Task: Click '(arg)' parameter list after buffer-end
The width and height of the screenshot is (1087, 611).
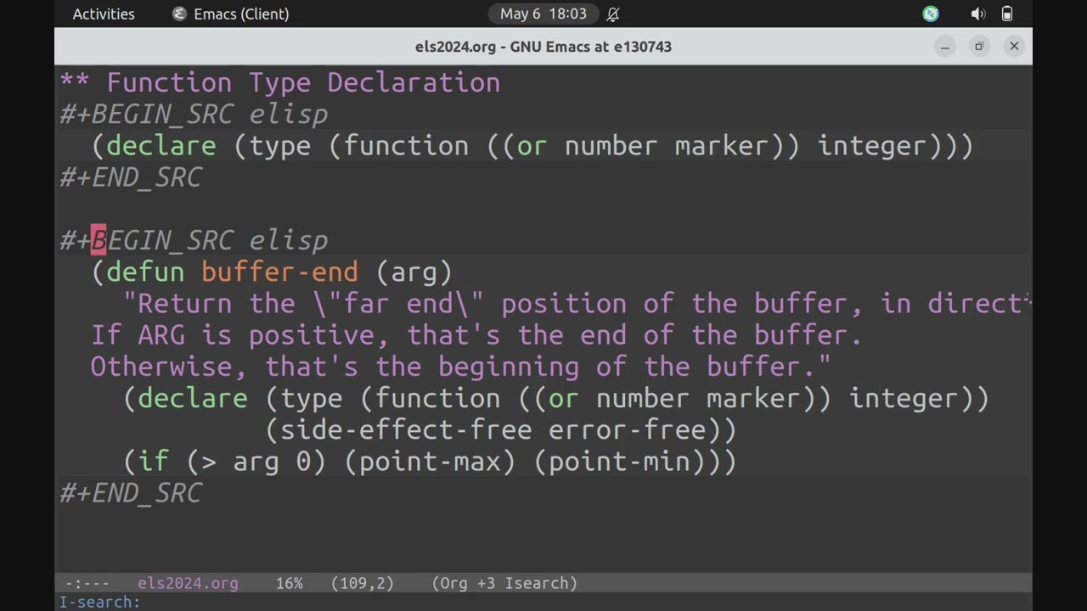Action: click(x=414, y=272)
